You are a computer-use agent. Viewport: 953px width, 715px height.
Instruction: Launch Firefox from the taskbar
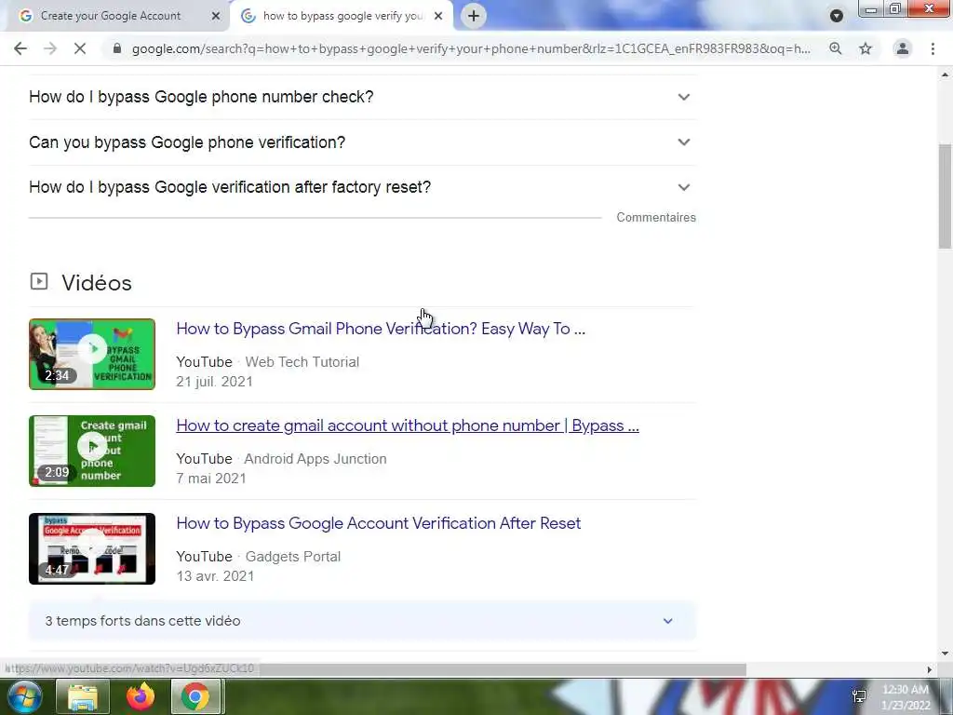click(x=141, y=696)
